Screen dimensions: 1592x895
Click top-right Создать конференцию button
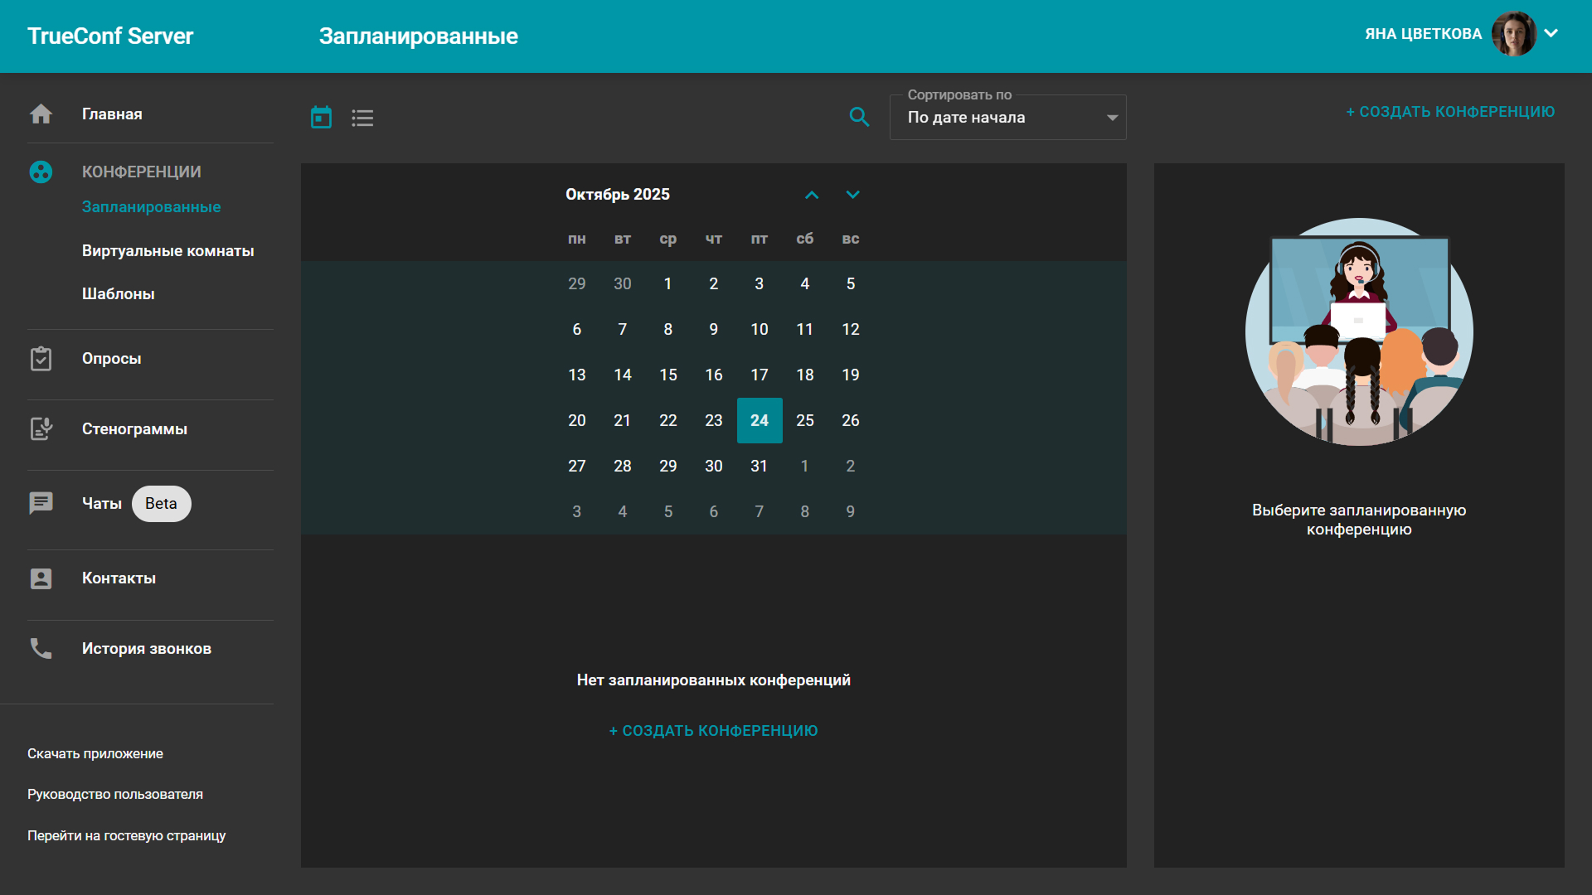point(1449,112)
